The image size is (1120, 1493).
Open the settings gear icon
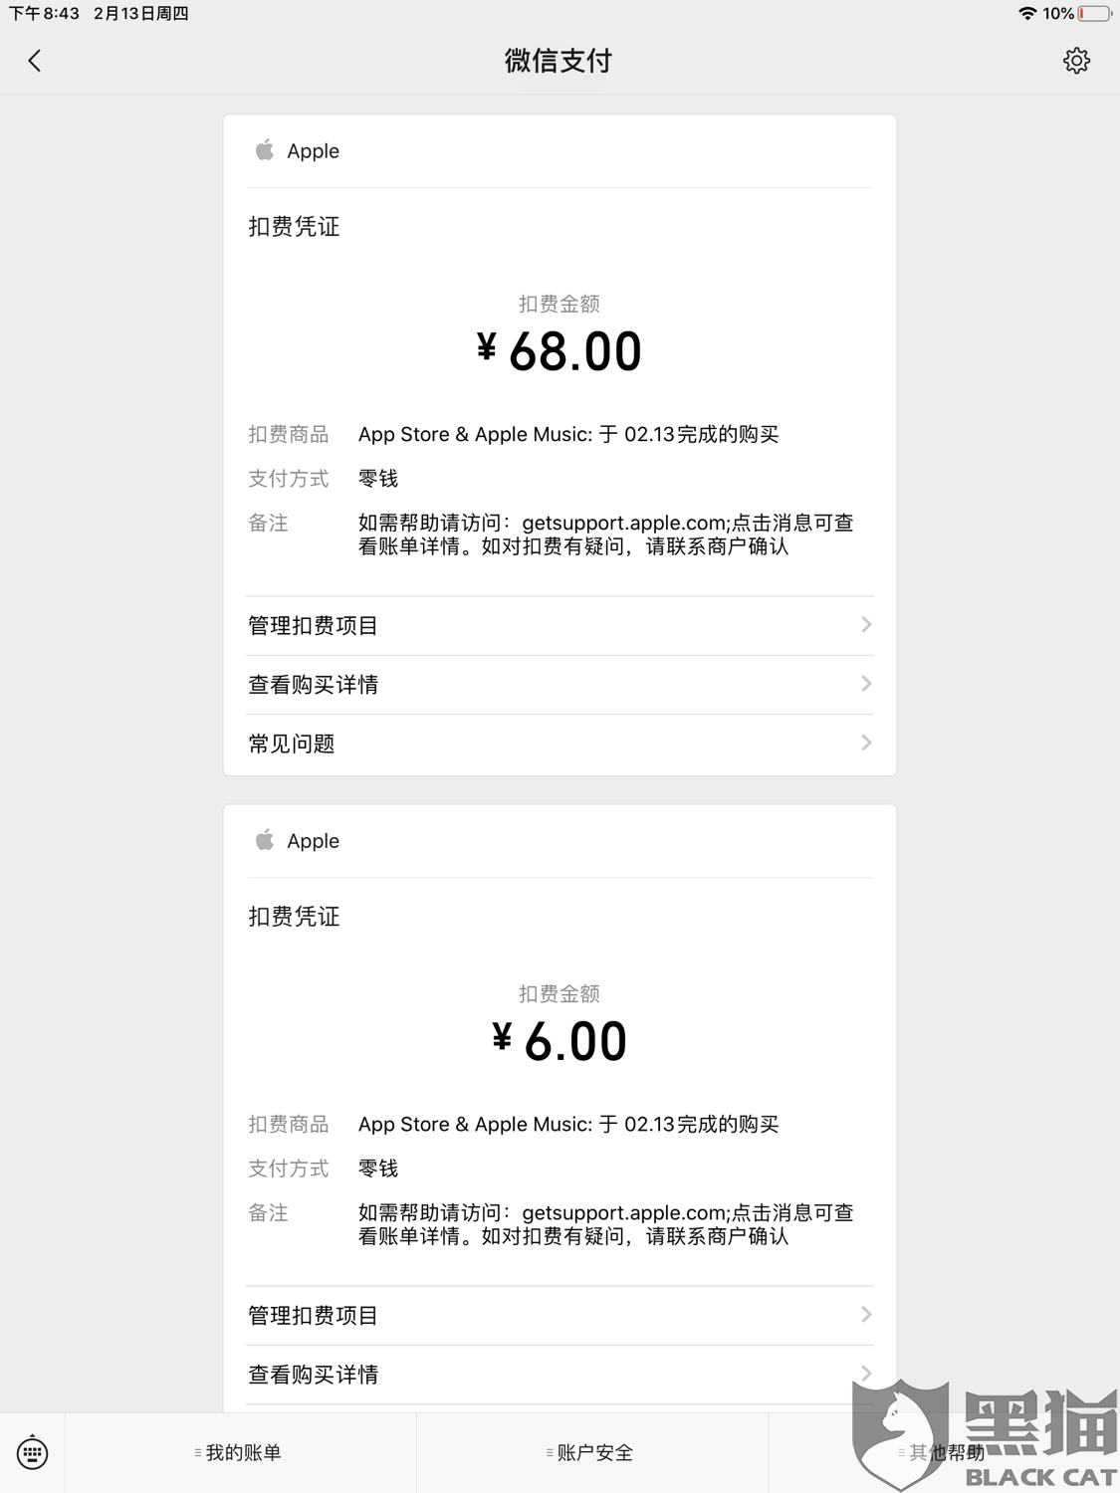[1076, 61]
